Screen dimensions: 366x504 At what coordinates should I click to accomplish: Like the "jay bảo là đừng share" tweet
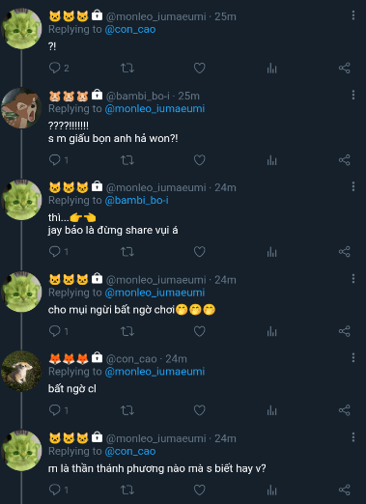point(199,252)
